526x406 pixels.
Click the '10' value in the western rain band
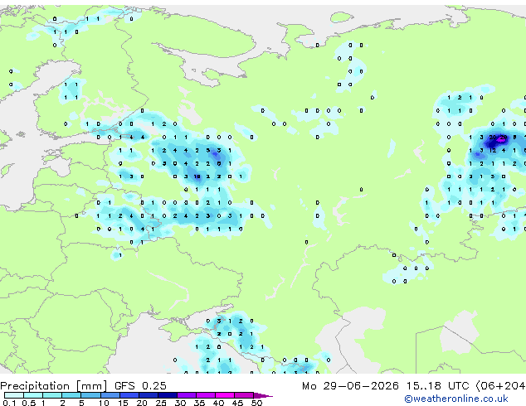click(x=197, y=176)
